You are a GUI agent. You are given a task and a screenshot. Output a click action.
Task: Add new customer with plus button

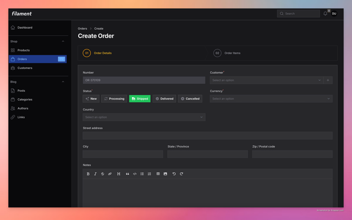[x=328, y=80]
